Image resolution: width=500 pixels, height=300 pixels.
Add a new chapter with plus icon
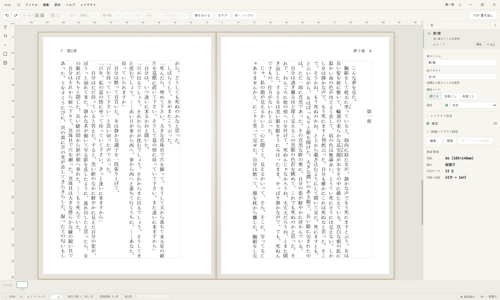click(495, 25)
